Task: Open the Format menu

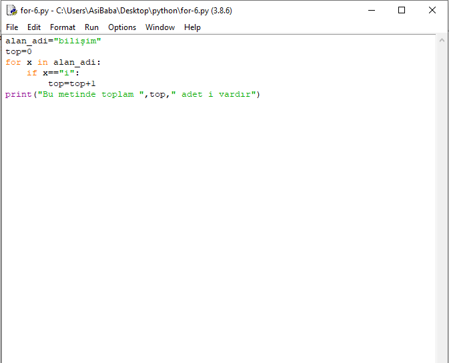Action: pos(63,27)
